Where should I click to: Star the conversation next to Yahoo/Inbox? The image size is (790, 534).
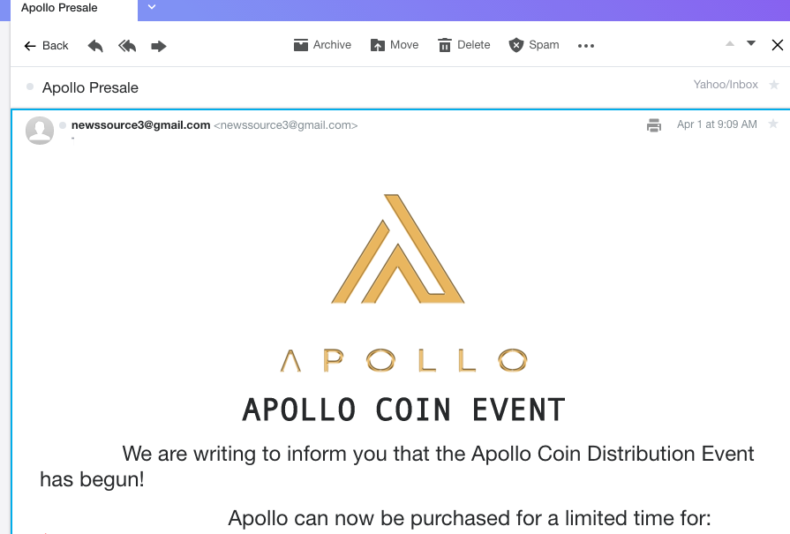pyautogui.click(x=774, y=85)
